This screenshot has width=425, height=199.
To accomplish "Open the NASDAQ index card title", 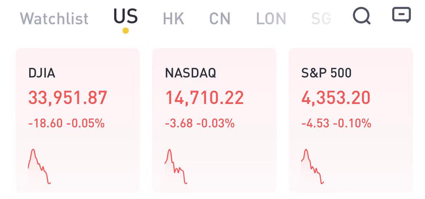I will coord(190,73).
